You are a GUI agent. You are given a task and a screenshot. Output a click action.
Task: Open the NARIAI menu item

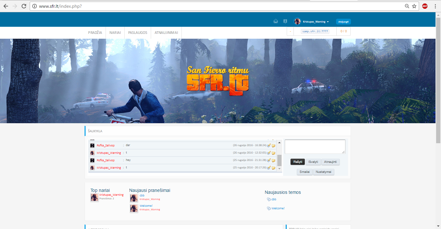click(x=115, y=33)
